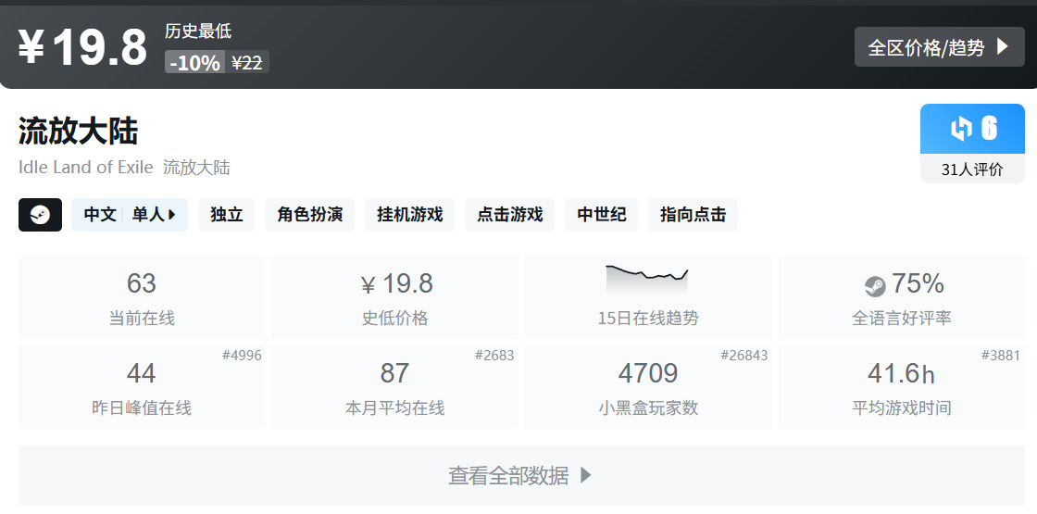
Task: Select the 独立 tag
Action: pos(227,215)
